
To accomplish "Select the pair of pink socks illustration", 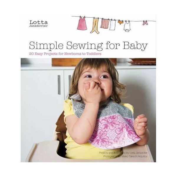I will [x=145, y=23].
